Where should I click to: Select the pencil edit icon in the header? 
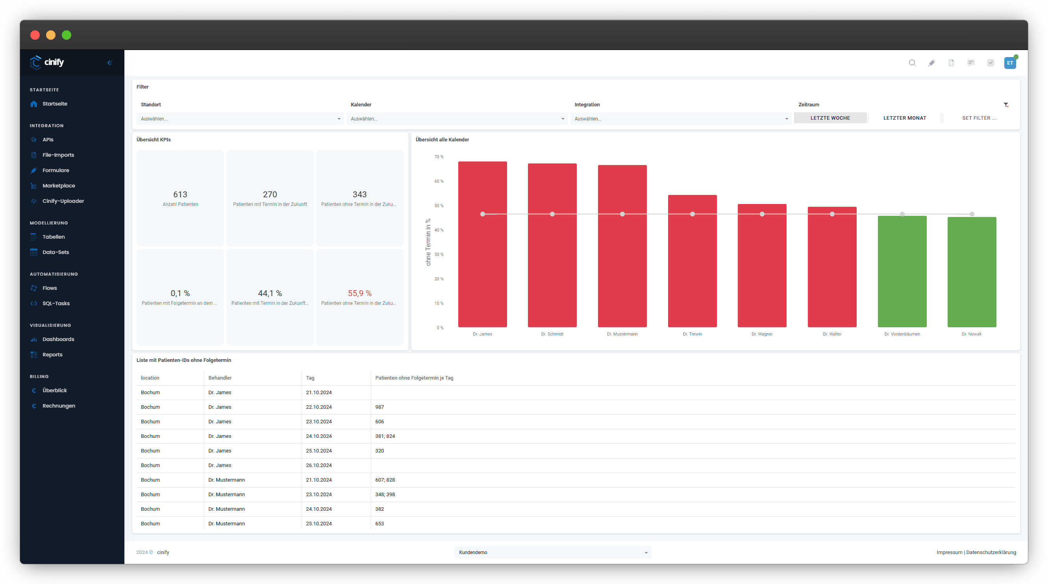932,63
